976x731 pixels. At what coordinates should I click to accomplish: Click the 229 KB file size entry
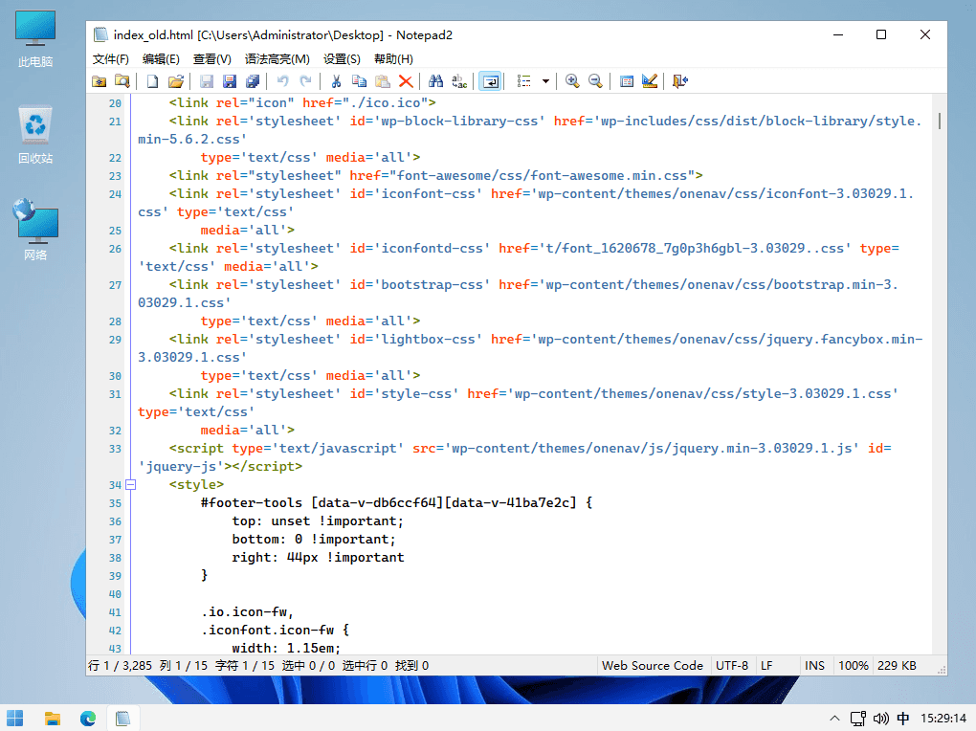897,666
